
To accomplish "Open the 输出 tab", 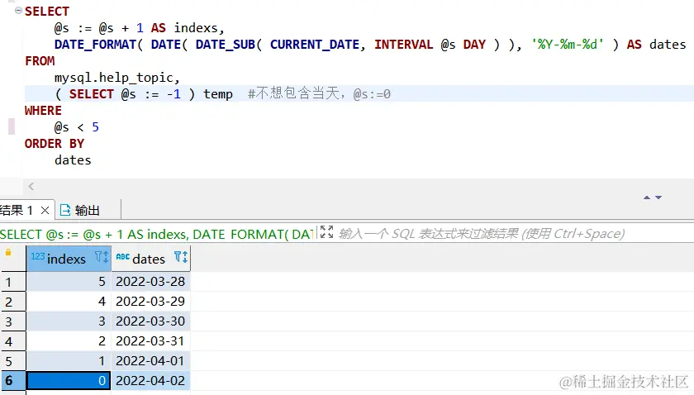I will point(80,210).
